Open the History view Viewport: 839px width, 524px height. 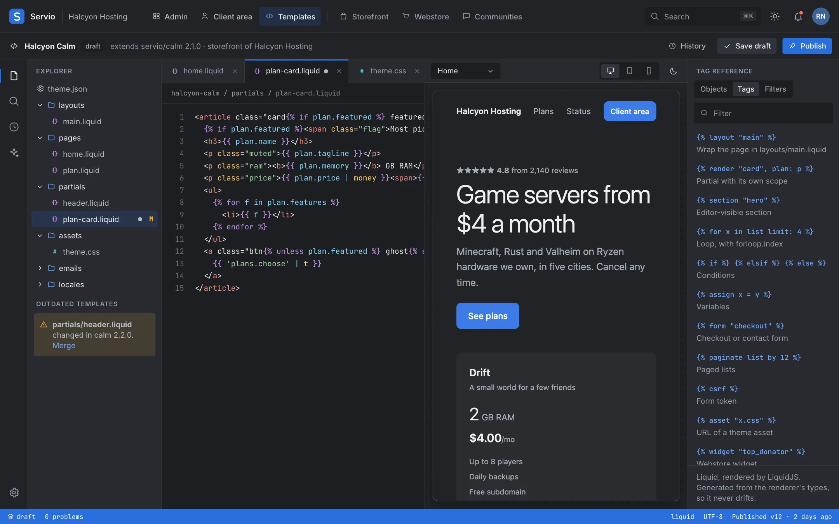(x=687, y=46)
